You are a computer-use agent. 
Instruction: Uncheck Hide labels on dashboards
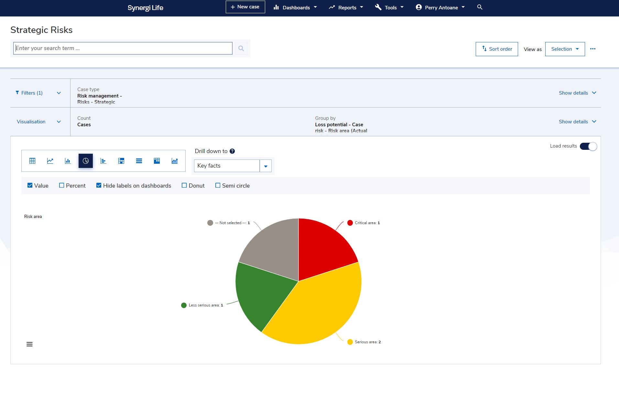pos(99,185)
